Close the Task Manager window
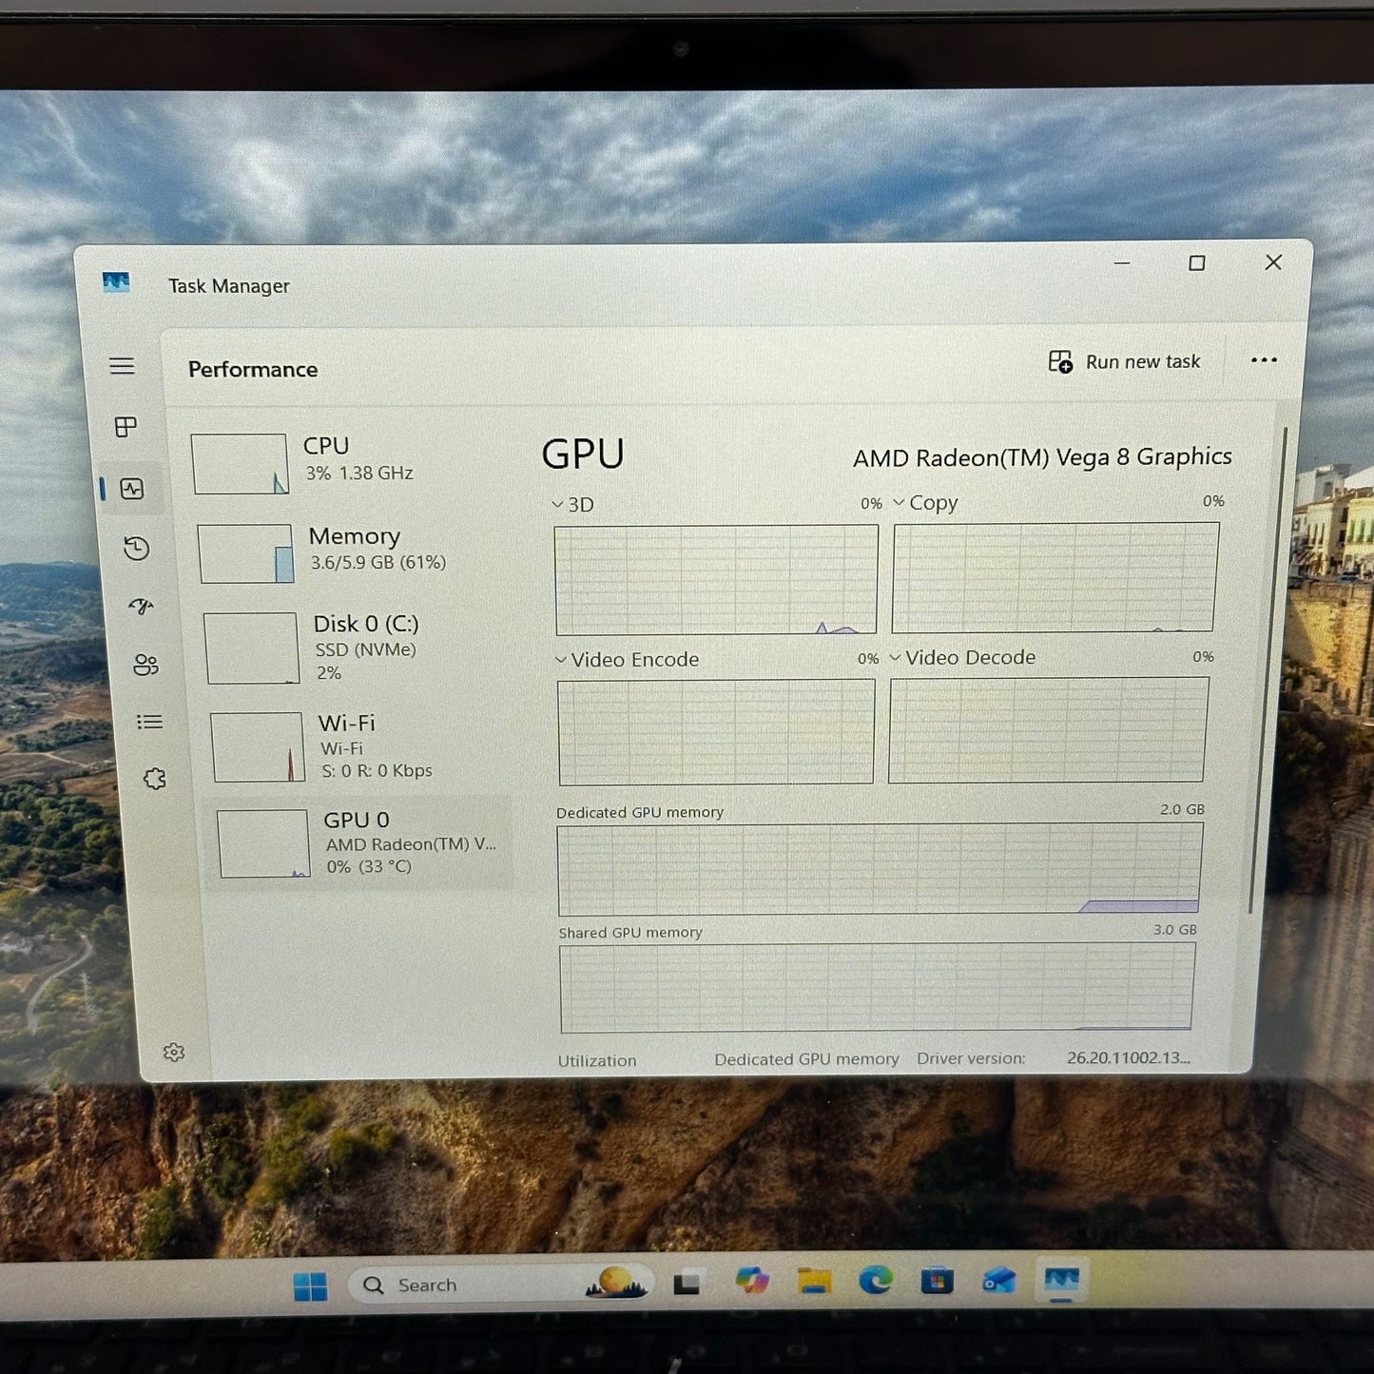 click(1273, 261)
